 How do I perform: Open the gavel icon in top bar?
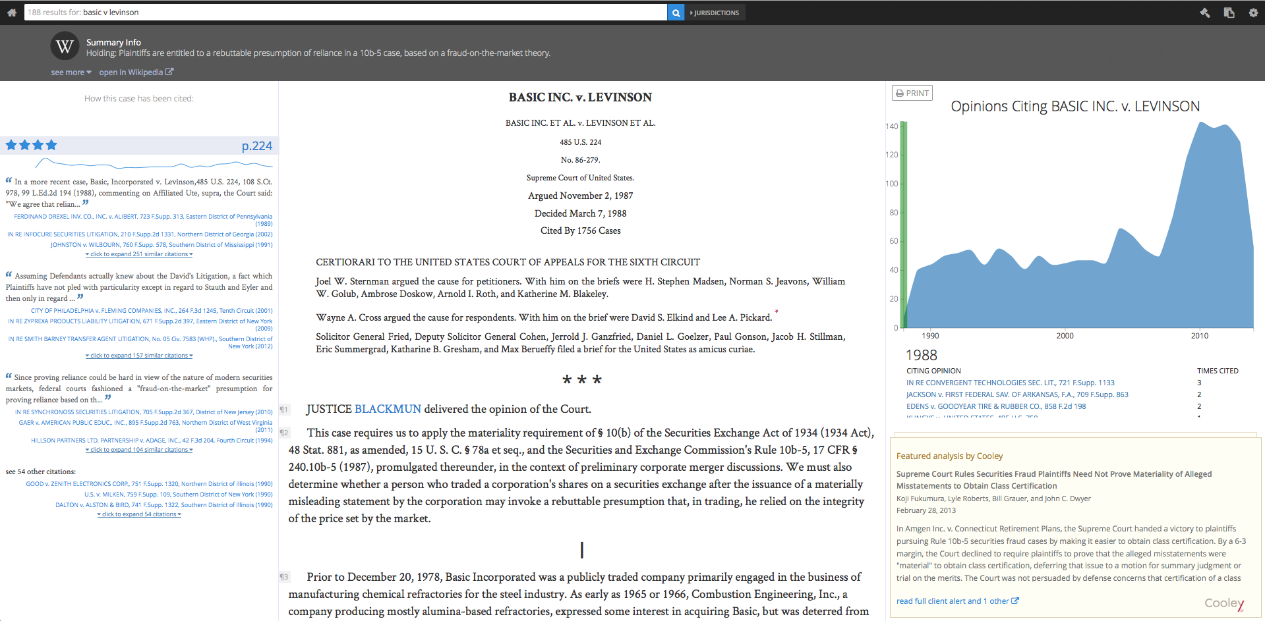coord(1205,13)
